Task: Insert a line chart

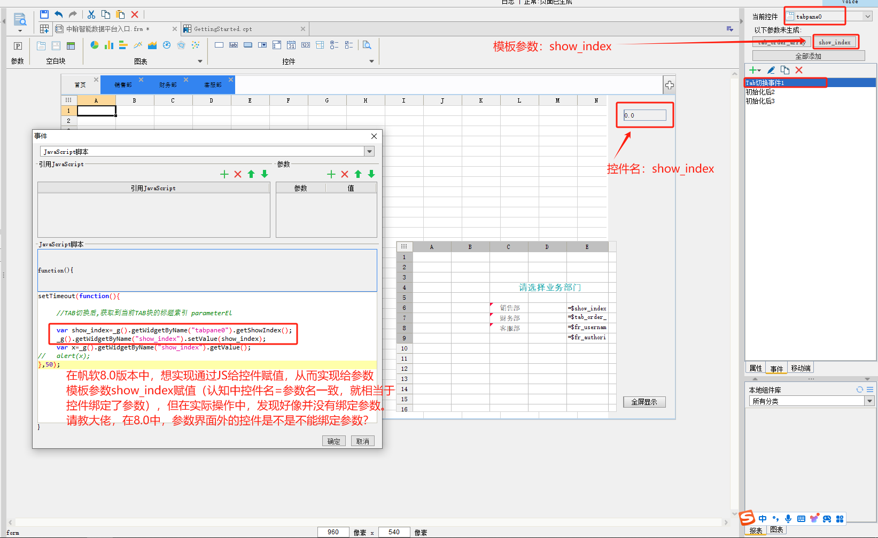Action: pyautogui.click(x=138, y=45)
